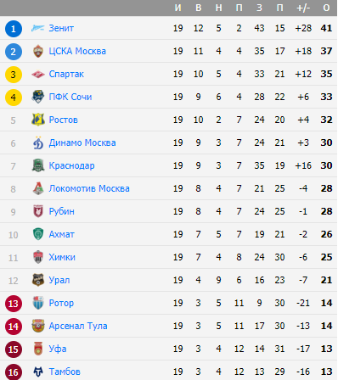This screenshot has height=380, width=338.
Task: Open the Ахмат team link
Action: [61, 234]
